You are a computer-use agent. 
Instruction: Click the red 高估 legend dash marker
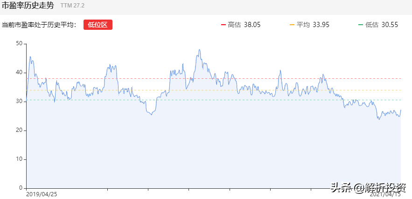click(x=223, y=25)
